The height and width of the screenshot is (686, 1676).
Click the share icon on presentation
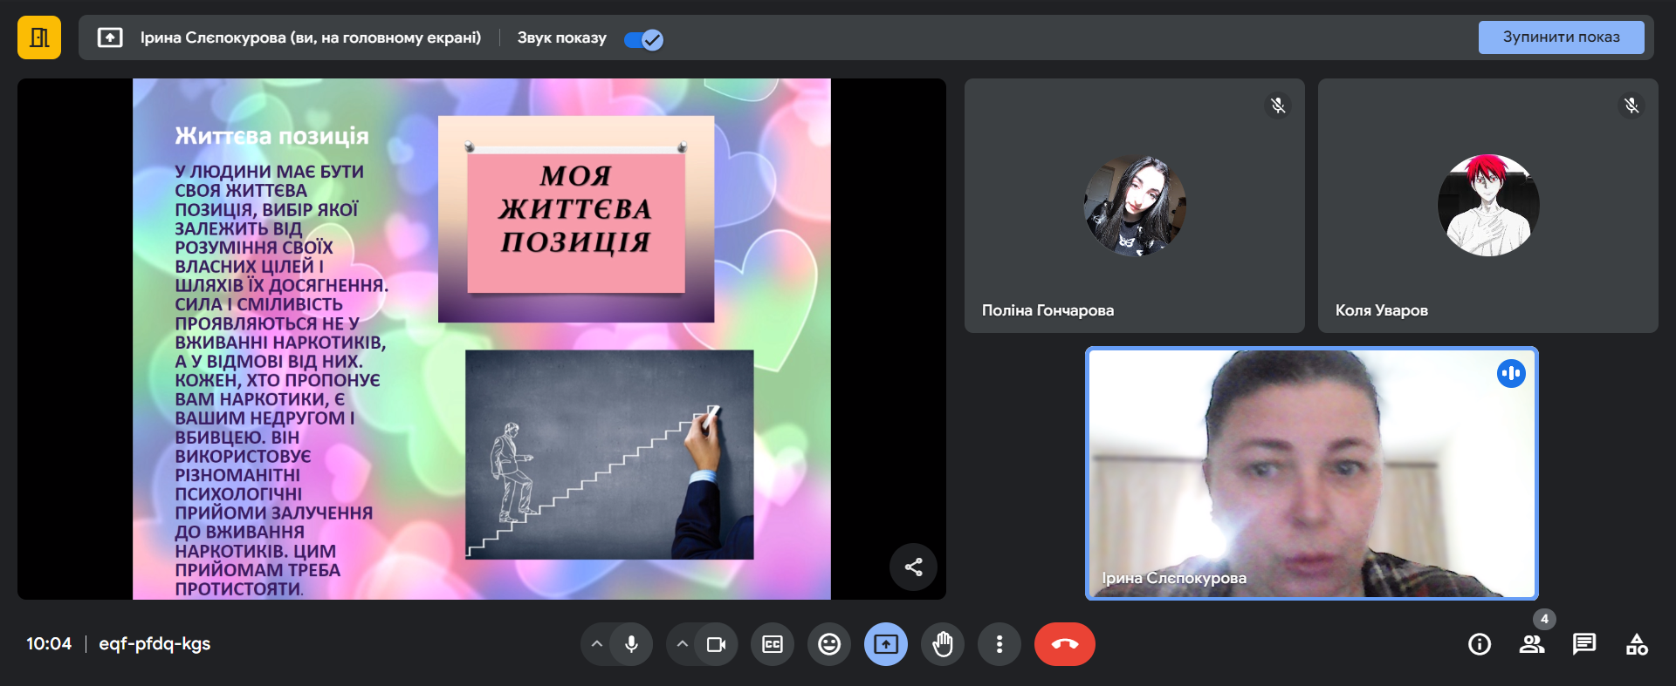[x=913, y=567]
